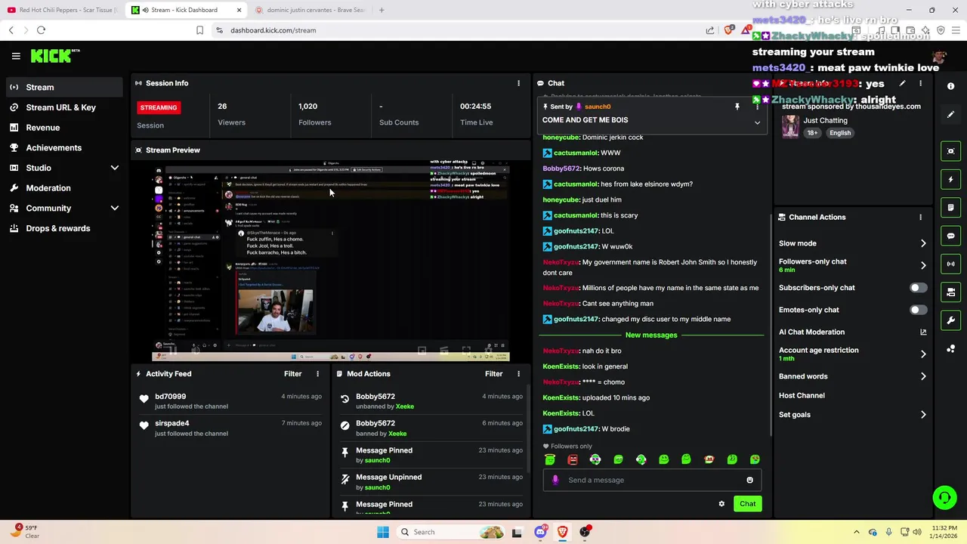Reload the page with browser refresh
Image resolution: width=967 pixels, height=544 pixels.
41,30
